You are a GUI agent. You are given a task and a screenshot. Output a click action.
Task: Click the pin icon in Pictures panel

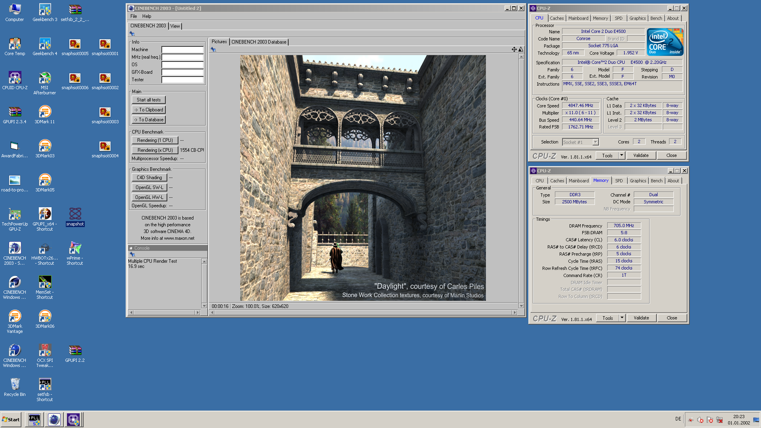point(213,50)
